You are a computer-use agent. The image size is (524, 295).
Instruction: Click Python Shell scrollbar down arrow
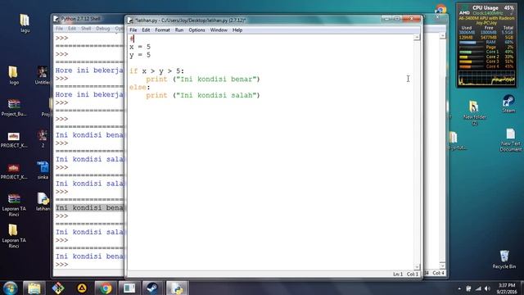pyautogui.click(x=442, y=265)
